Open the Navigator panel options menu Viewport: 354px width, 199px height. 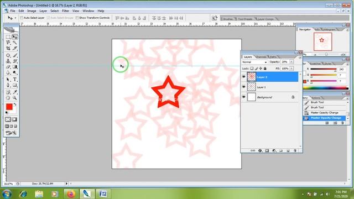coord(347,30)
